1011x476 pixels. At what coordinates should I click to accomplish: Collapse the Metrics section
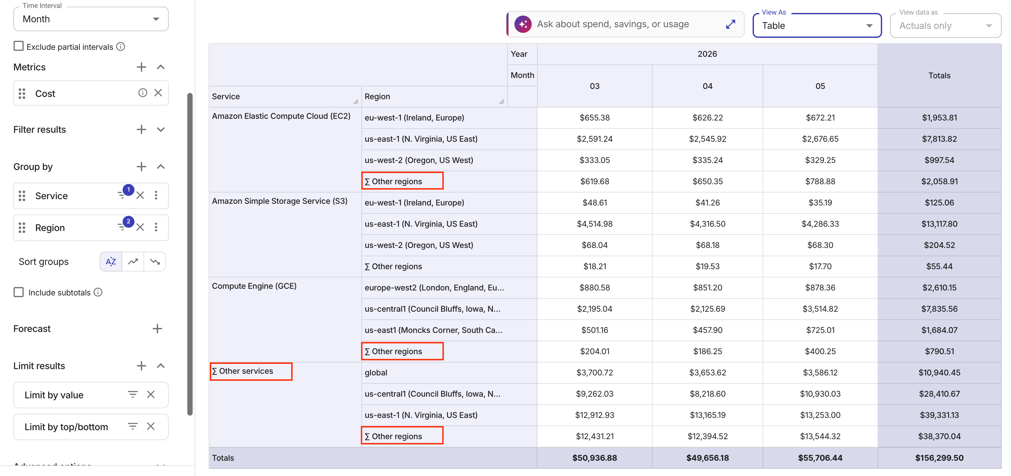160,67
